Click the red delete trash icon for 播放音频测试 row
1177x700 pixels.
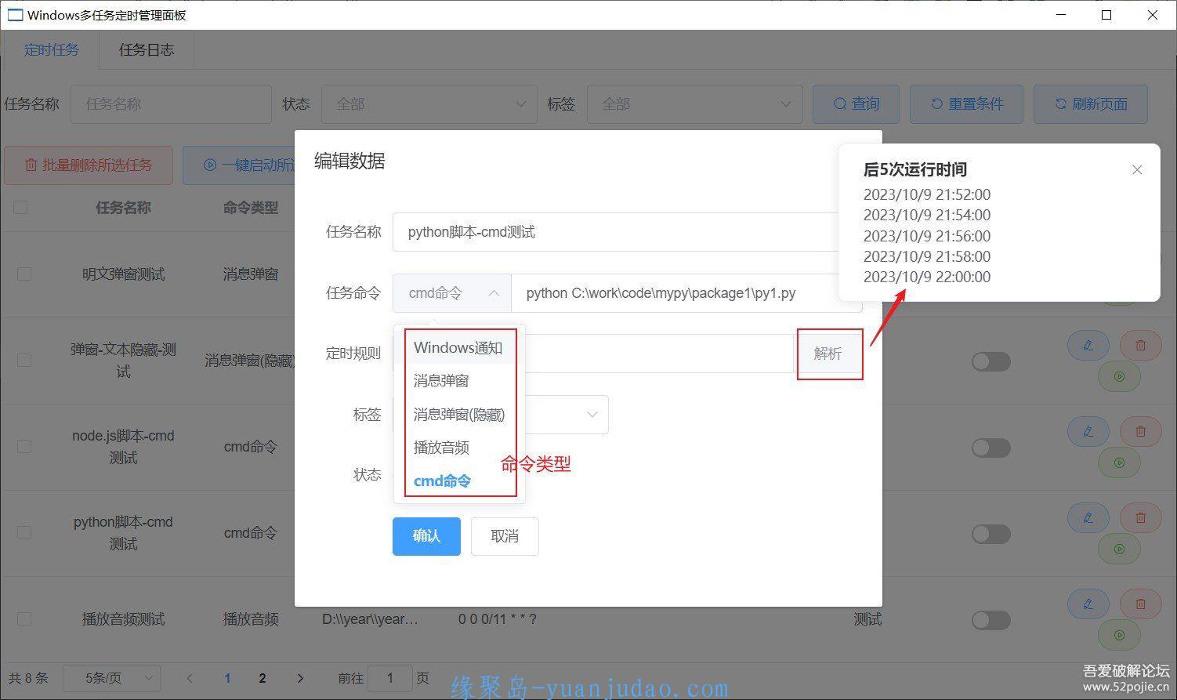(1140, 604)
